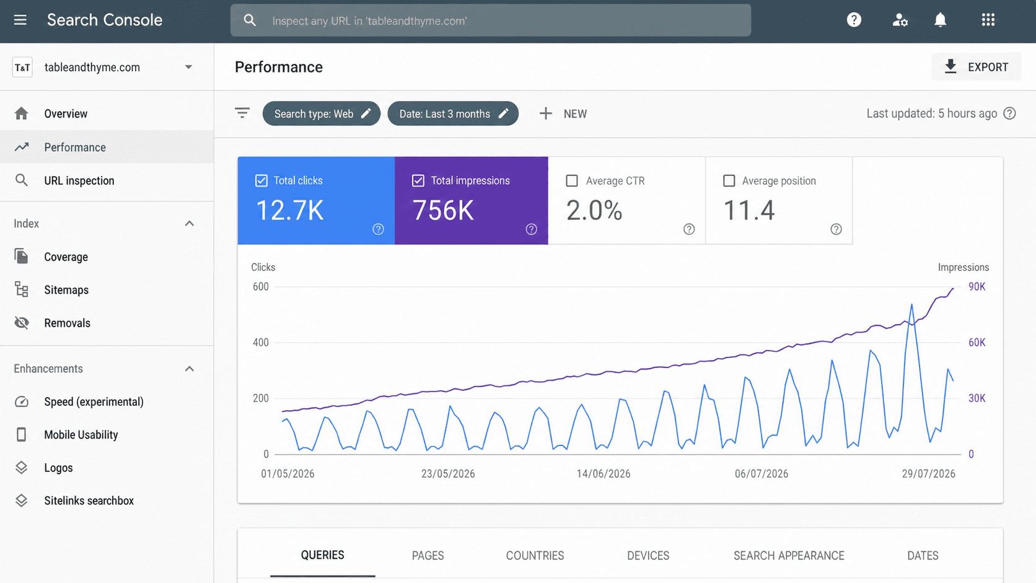Open Sitelinks searchbox report
The width and height of the screenshot is (1036, 583).
point(107,501)
